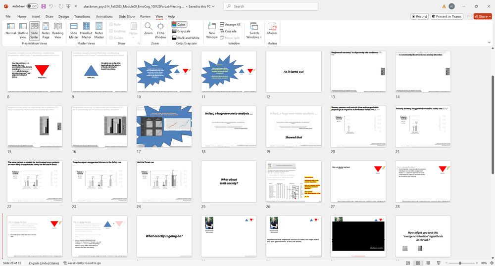The height and width of the screenshot is (266, 495).
Task: Adjust the zoom slider handle in status bar
Action: [x=460, y=263]
